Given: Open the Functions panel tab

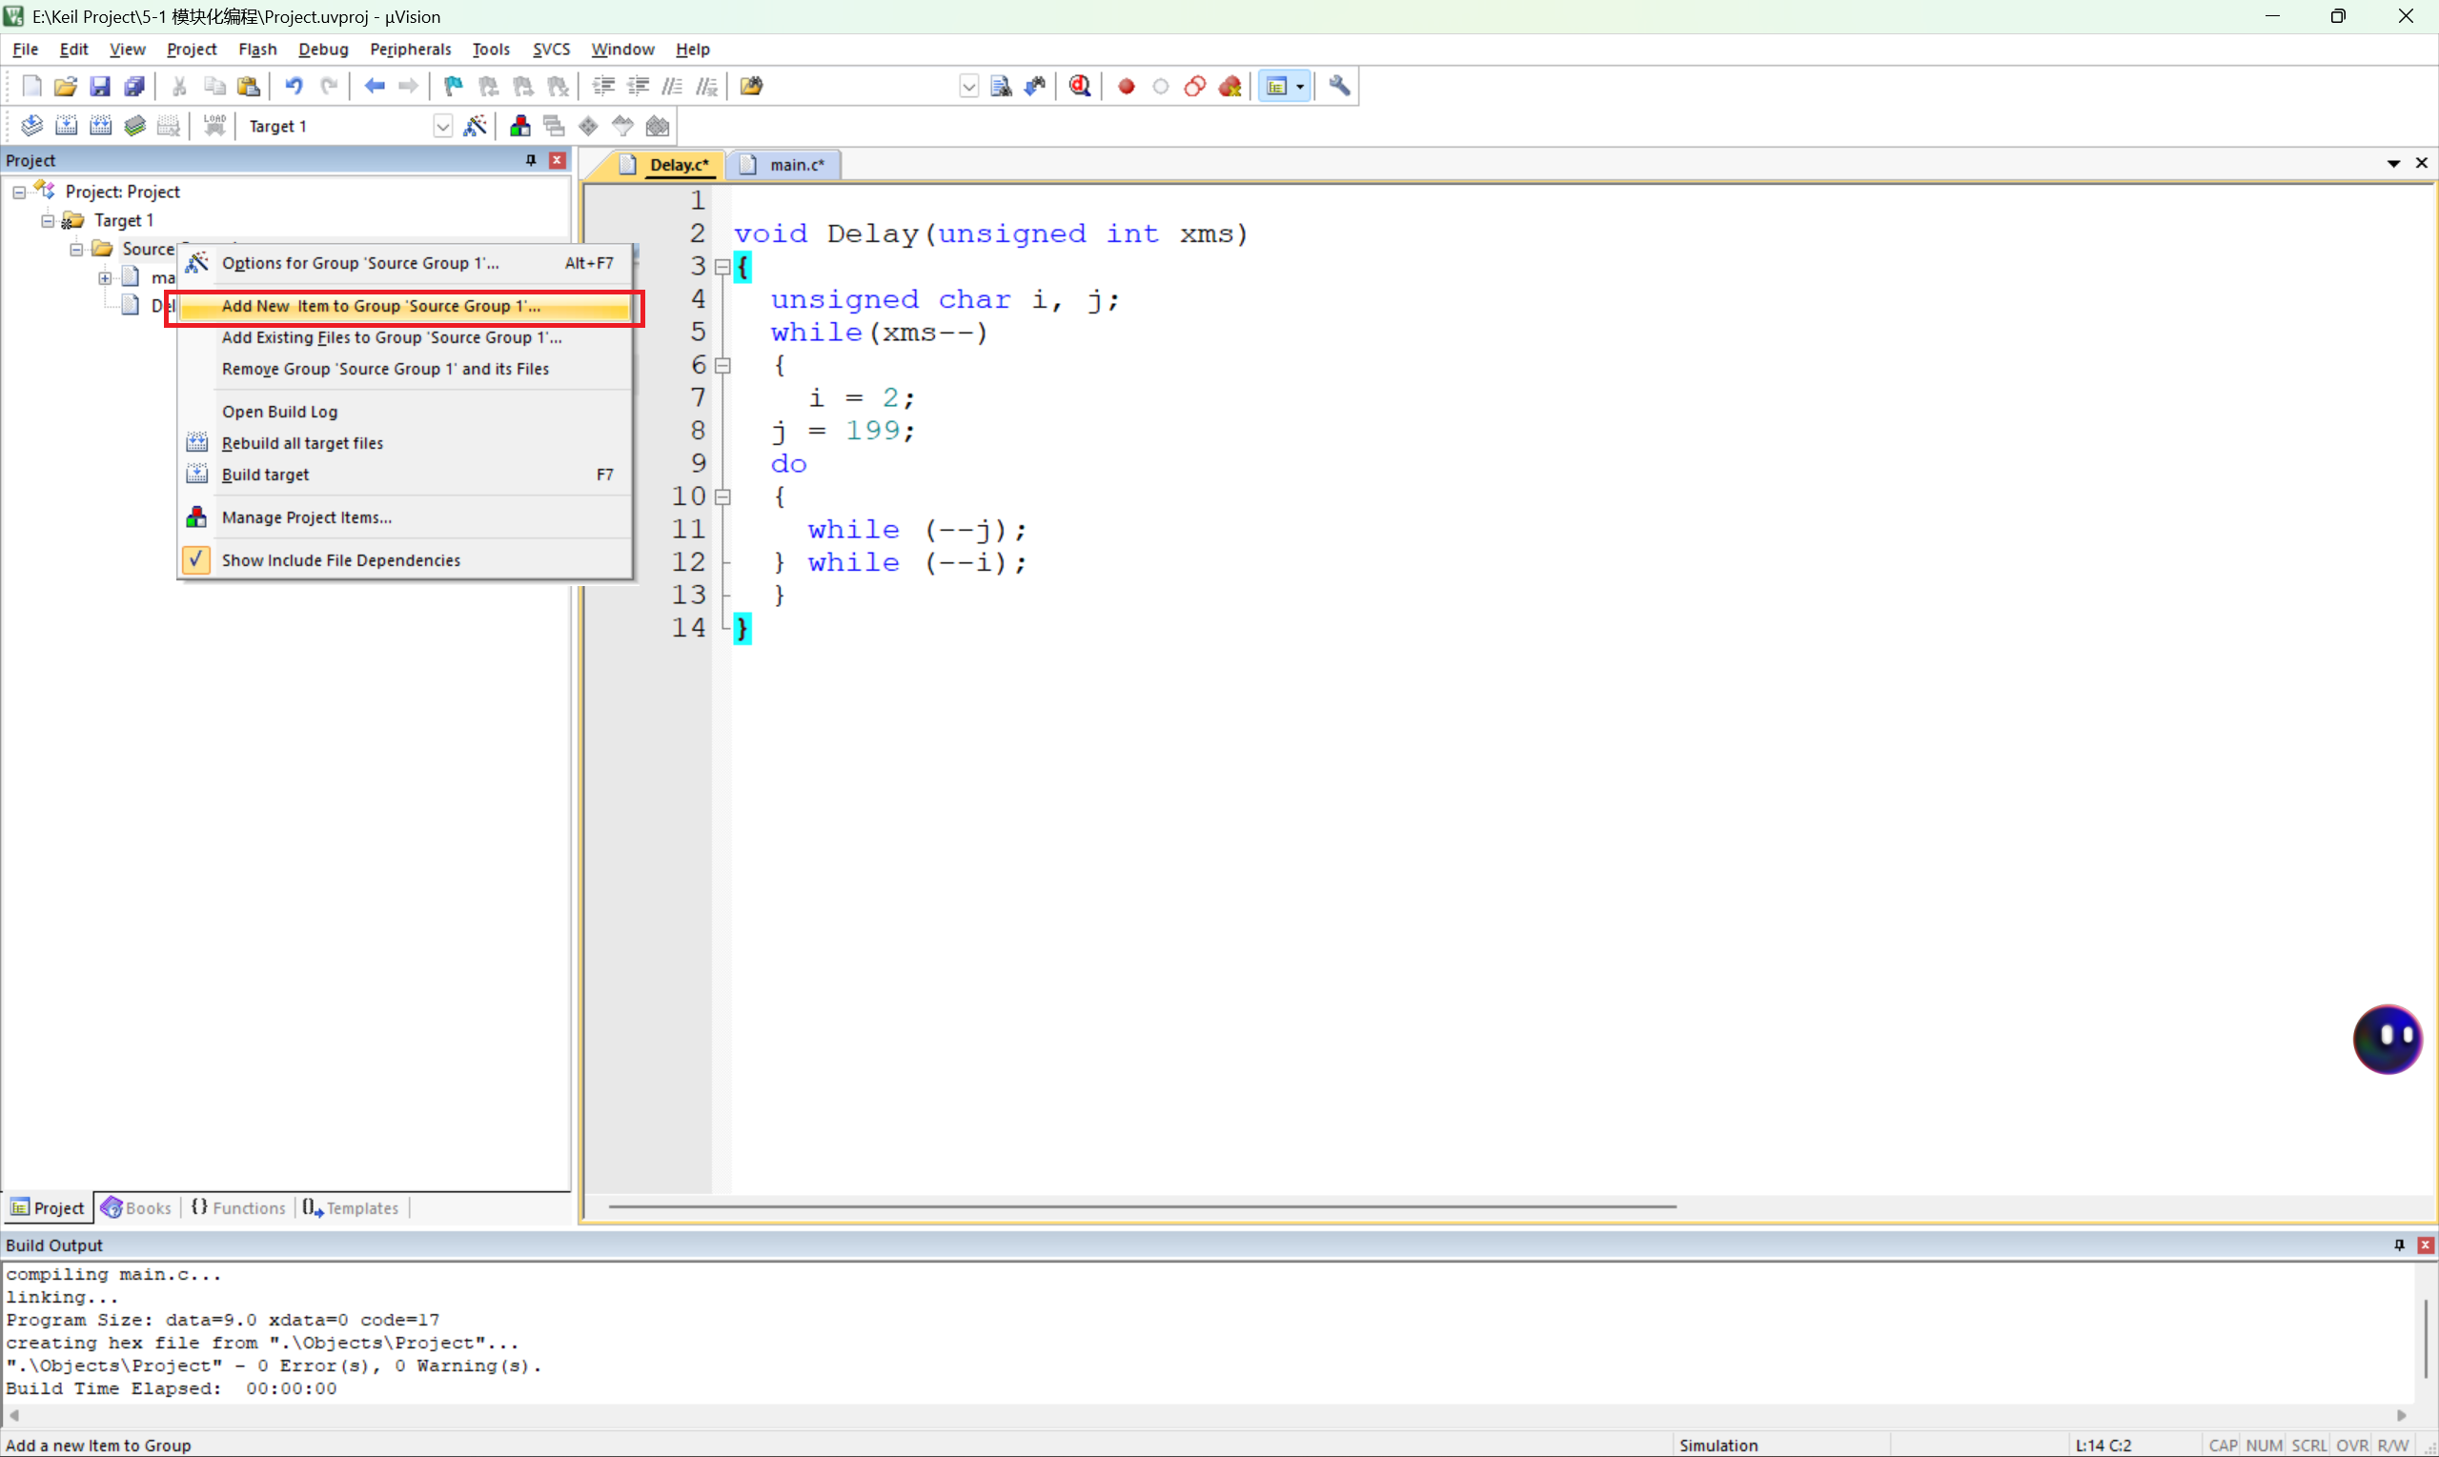Looking at the screenshot, I should point(238,1207).
